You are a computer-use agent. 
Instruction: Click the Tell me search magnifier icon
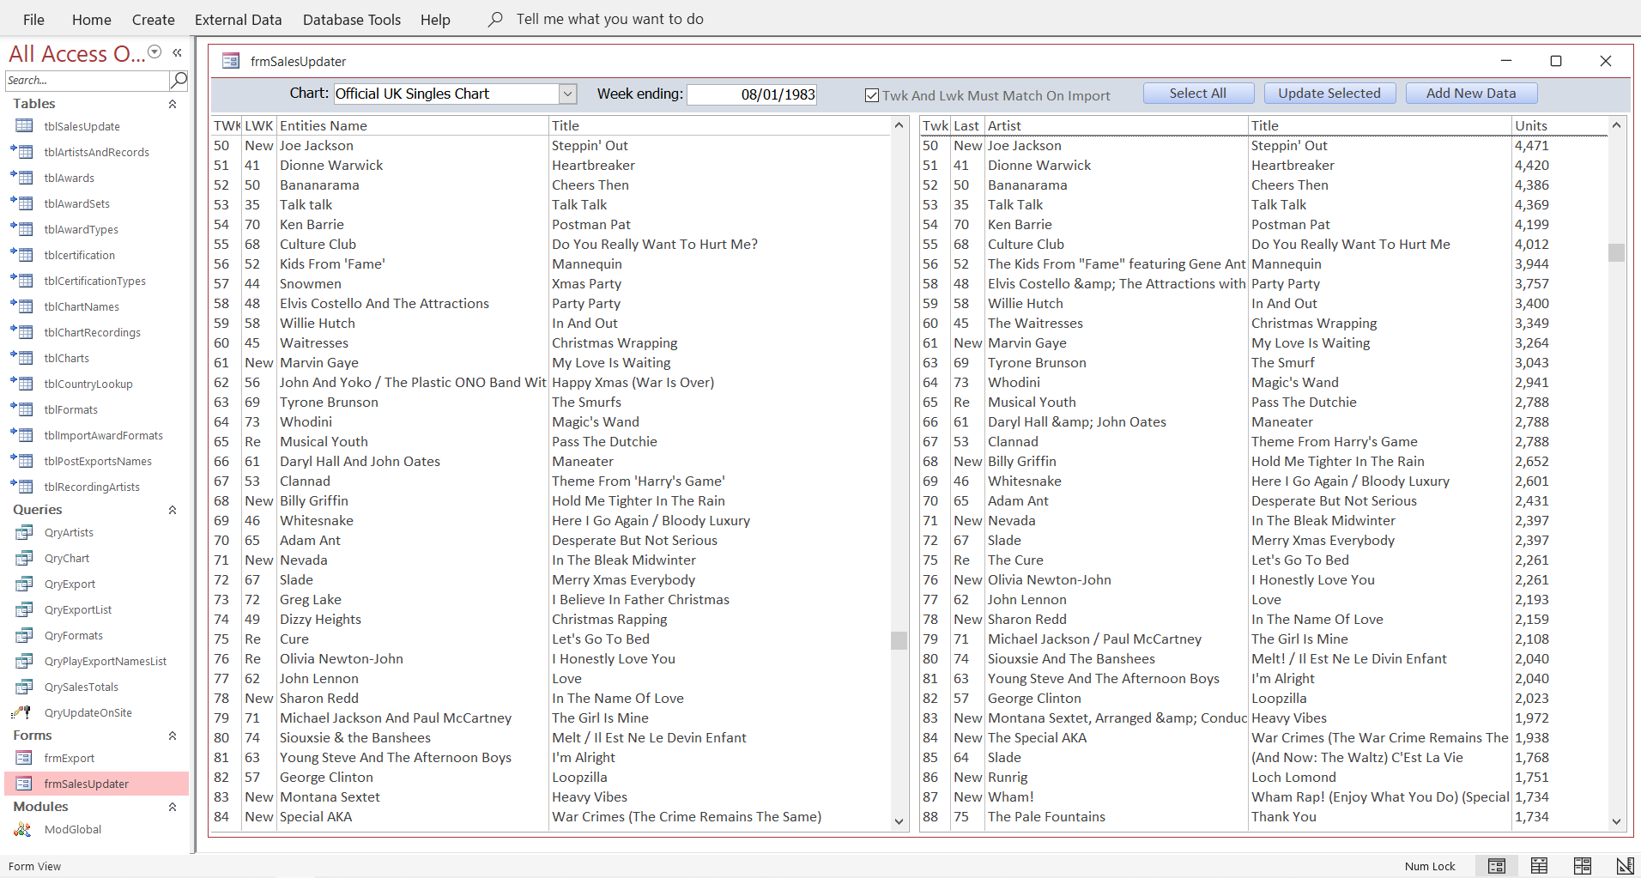tap(495, 19)
